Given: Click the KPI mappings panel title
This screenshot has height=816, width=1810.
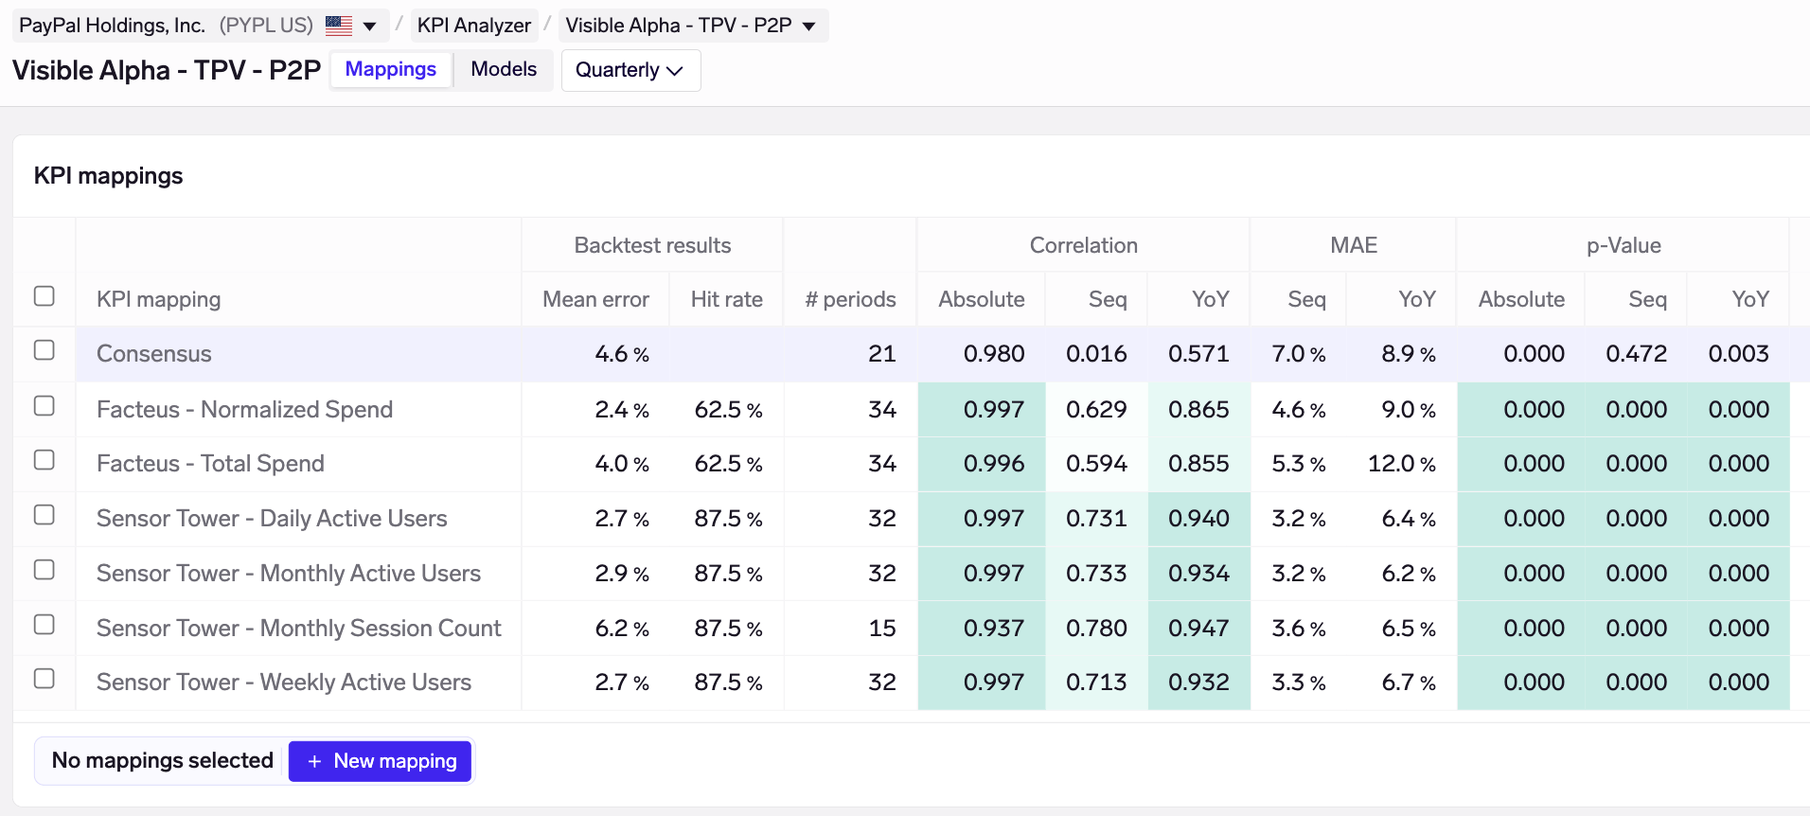Looking at the screenshot, I should pos(109,176).
